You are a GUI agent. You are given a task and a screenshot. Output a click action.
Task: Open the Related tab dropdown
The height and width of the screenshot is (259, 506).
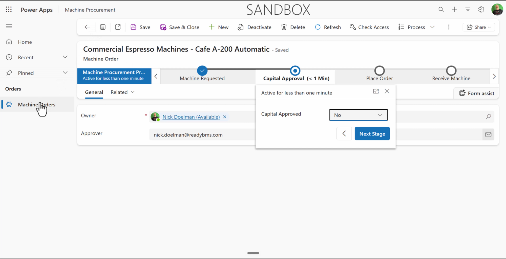click(x=122, y=92)
